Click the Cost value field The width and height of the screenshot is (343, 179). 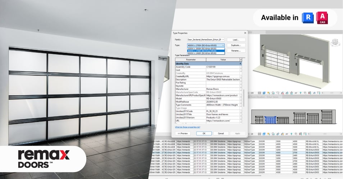point(223,70)
